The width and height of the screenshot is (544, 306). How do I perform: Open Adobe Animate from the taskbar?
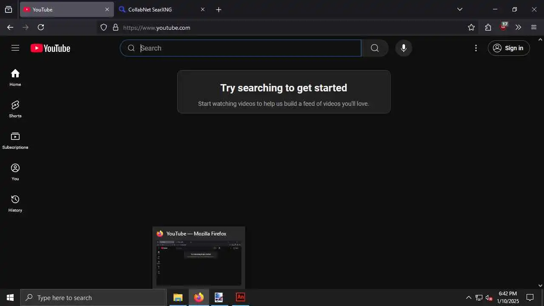pos(241,297)
